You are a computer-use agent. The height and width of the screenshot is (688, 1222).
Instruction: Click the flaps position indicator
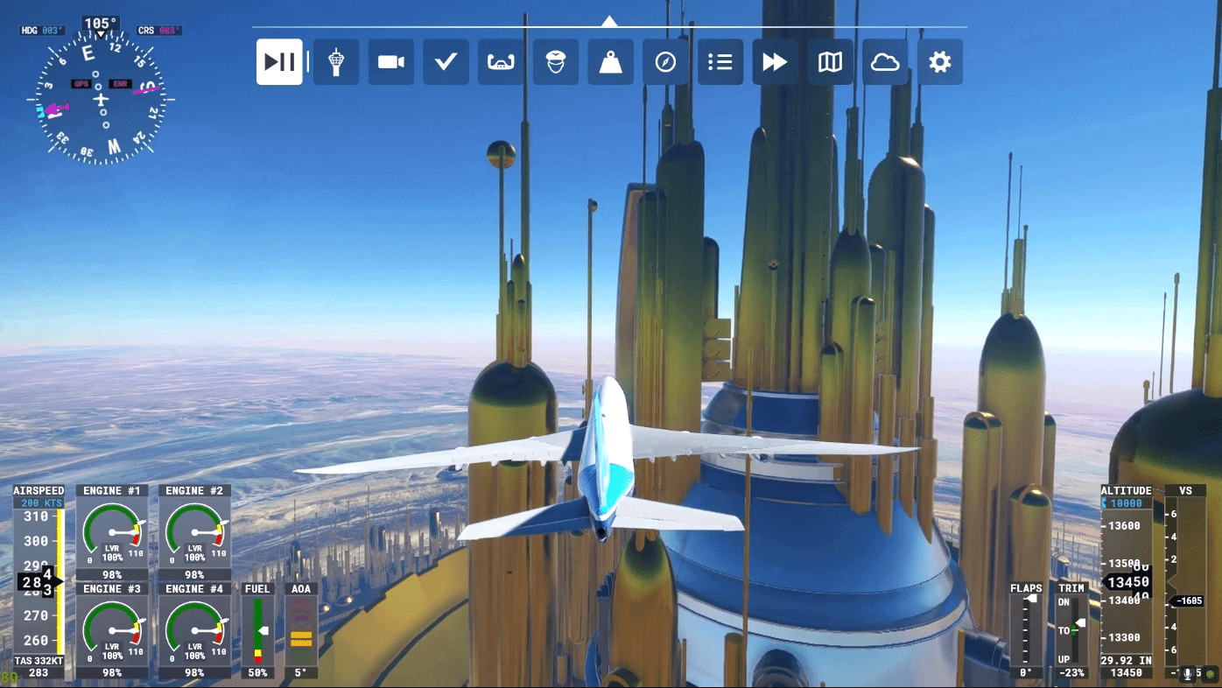(x=1026, y=628)
